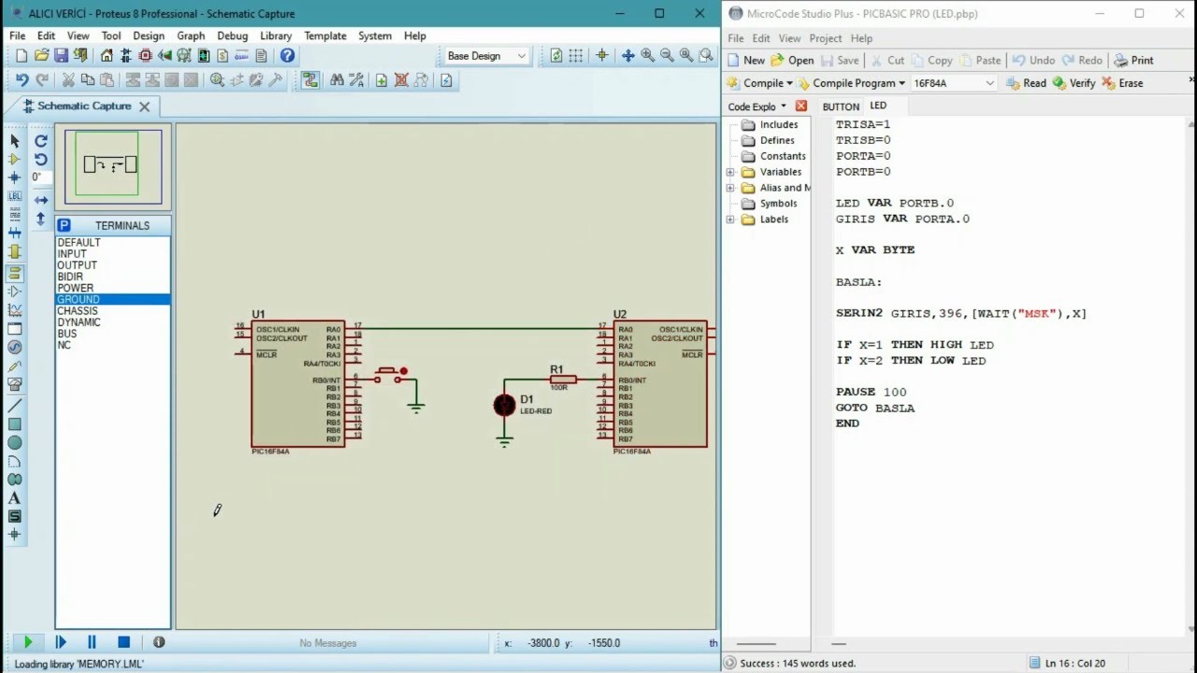1197x673 pixels.
Task: Expand the Alias and Modifiers tree node
Action: point(730,188)
